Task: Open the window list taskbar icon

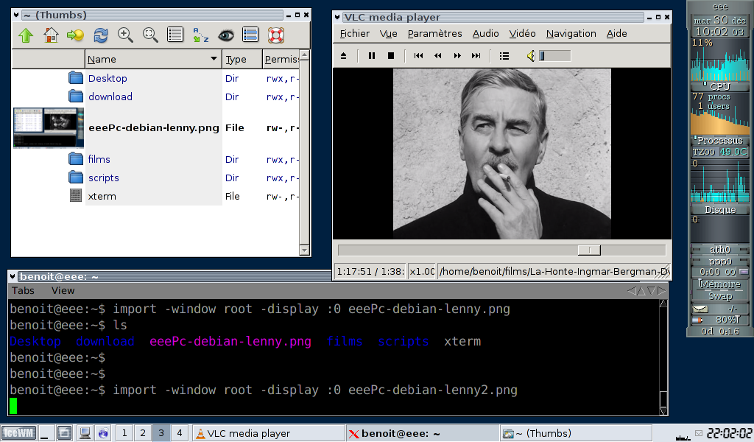Action: [x=65, y=433]
